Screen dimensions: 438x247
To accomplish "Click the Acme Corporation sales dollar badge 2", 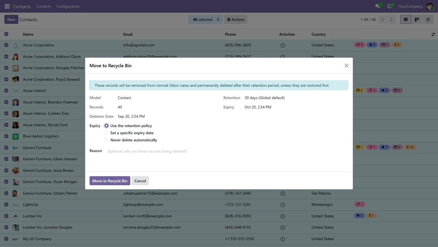I will [x=397, y=45].
